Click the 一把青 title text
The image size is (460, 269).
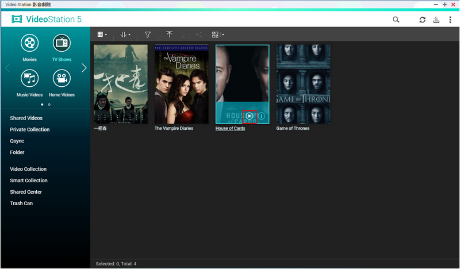pos(100,129)
